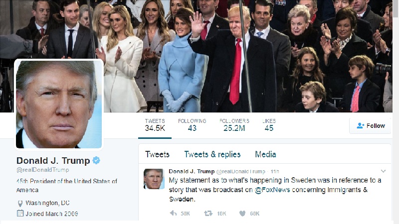The width and height of the screenshot is (399, 224).
Task: Open the tweet options chevron menu
Action: click(x=383, y=171)
